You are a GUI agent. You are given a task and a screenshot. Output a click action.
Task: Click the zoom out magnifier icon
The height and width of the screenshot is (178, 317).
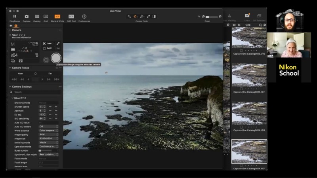203,17
